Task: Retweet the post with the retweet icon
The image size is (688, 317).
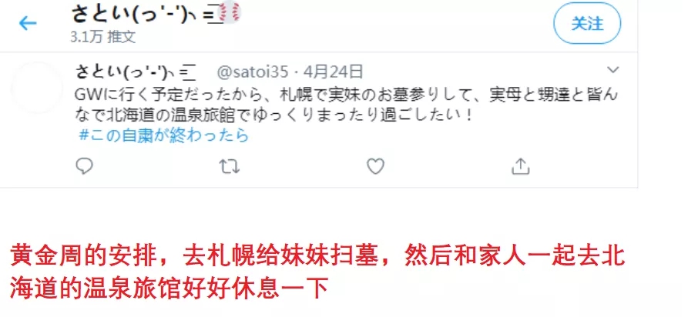Action: pos(229,167)
